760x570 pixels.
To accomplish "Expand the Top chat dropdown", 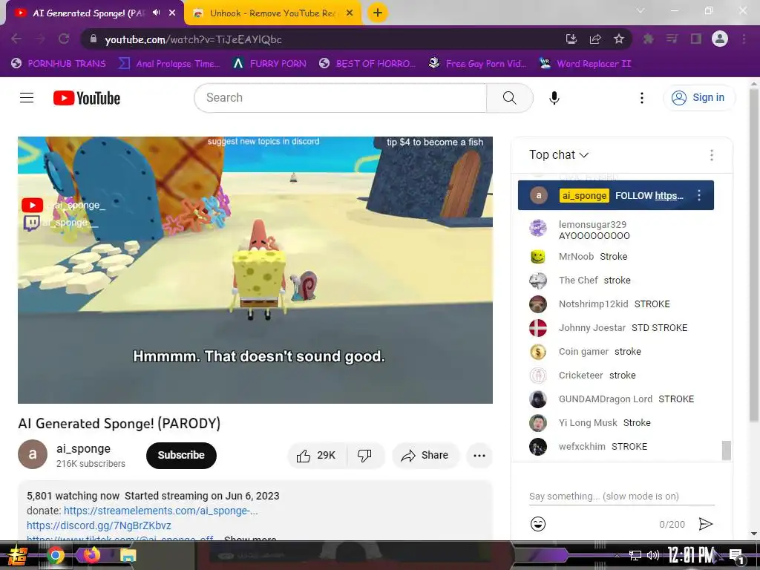I will point(559,155).
